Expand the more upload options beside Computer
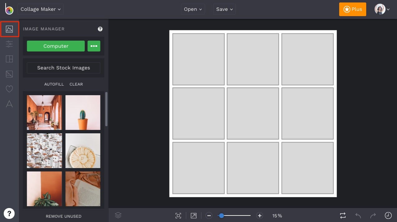The width and height of the screenshot is (397, 222). 94,46
